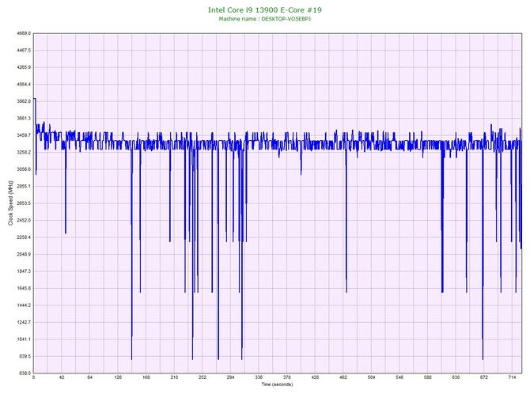This screenshot has height=398, width=530.
Task: Click the x-axis tick label 462
Action: [x=343, y=377]
